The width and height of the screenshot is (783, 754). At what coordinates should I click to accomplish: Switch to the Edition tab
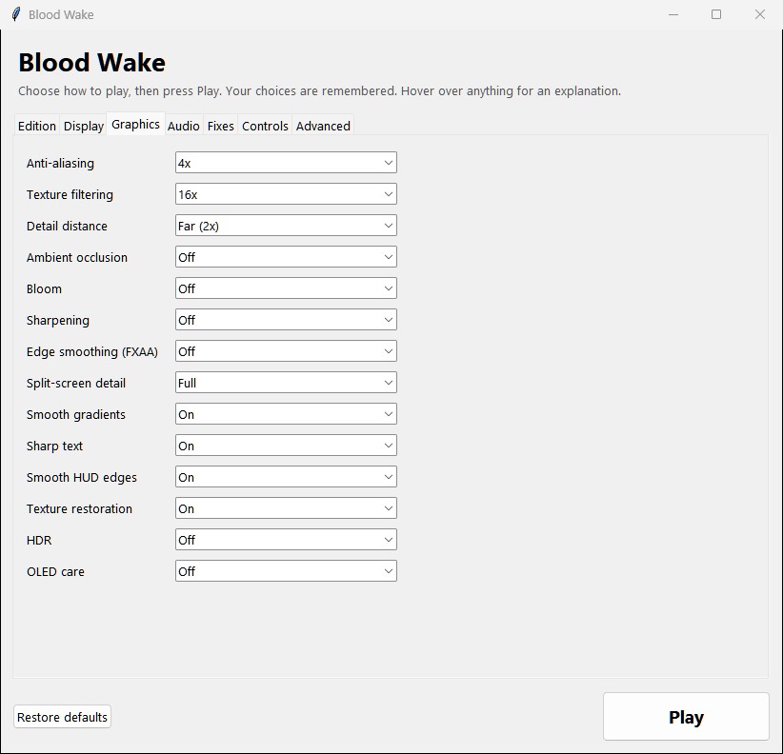pos(37,126)
